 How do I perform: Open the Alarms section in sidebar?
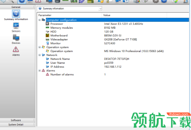click(x=16, y=51)
